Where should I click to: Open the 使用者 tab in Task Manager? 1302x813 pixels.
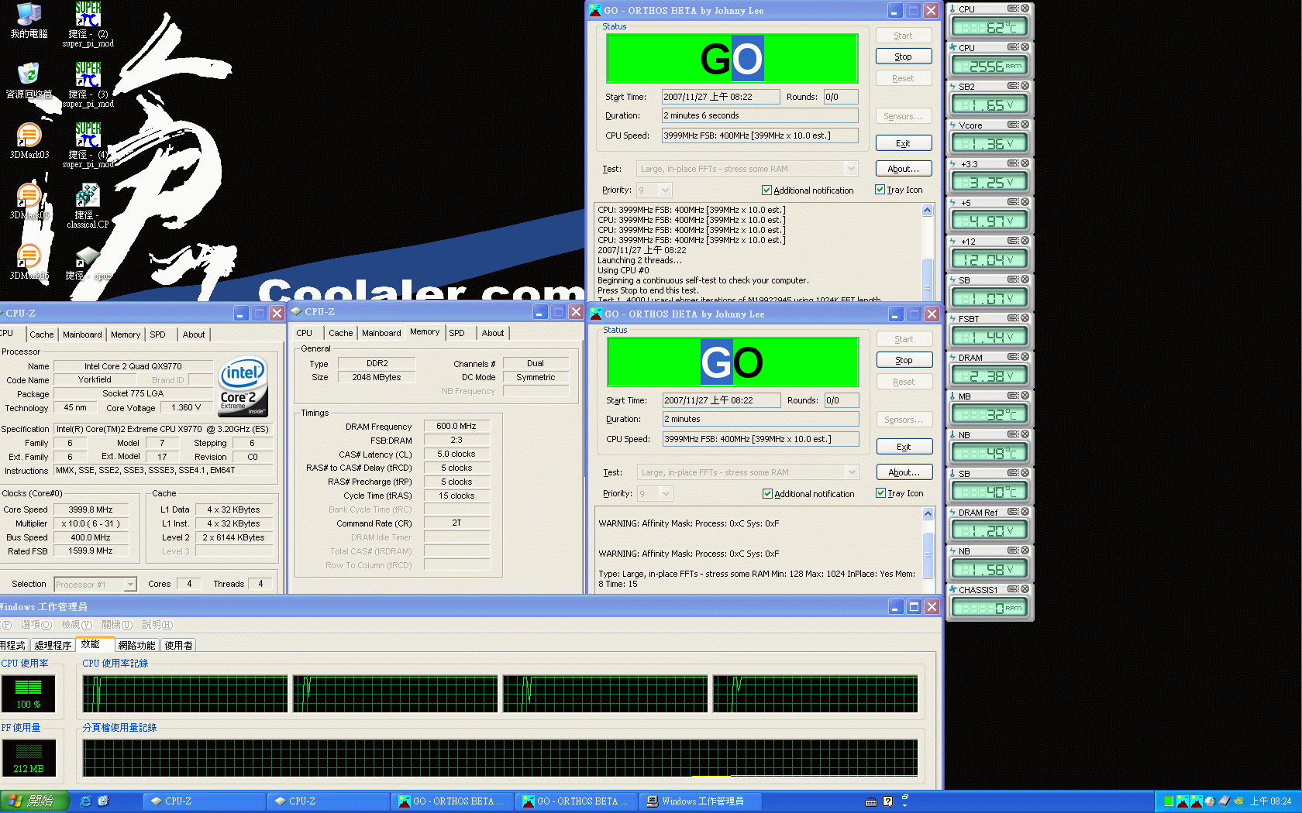[178, 645]
